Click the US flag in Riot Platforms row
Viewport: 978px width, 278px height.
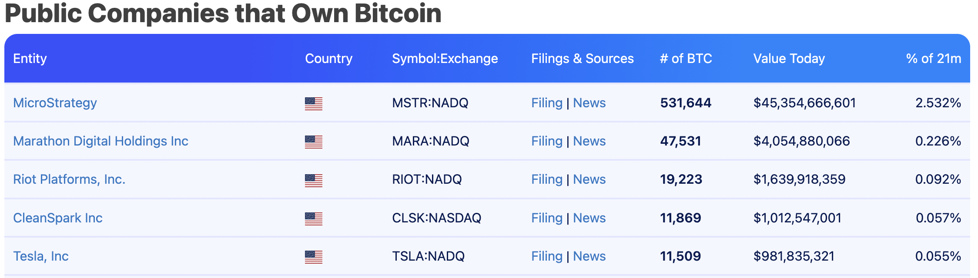click(x=314, y=180)
